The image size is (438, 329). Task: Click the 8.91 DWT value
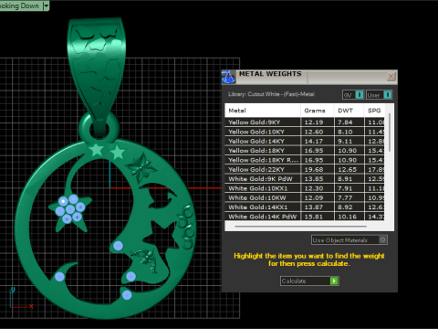pos(345,179)
